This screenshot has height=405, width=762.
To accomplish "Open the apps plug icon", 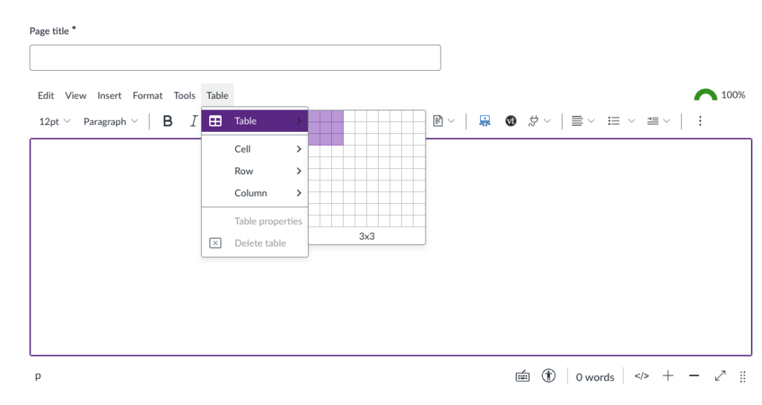I will 534,121.
